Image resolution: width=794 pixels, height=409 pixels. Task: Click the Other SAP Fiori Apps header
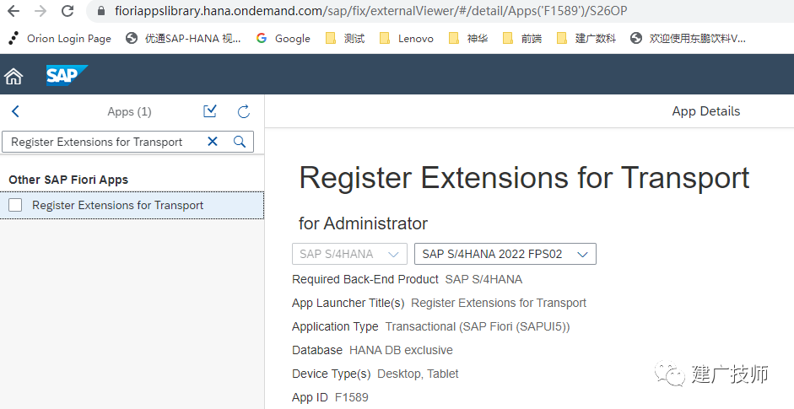point(68,180)
